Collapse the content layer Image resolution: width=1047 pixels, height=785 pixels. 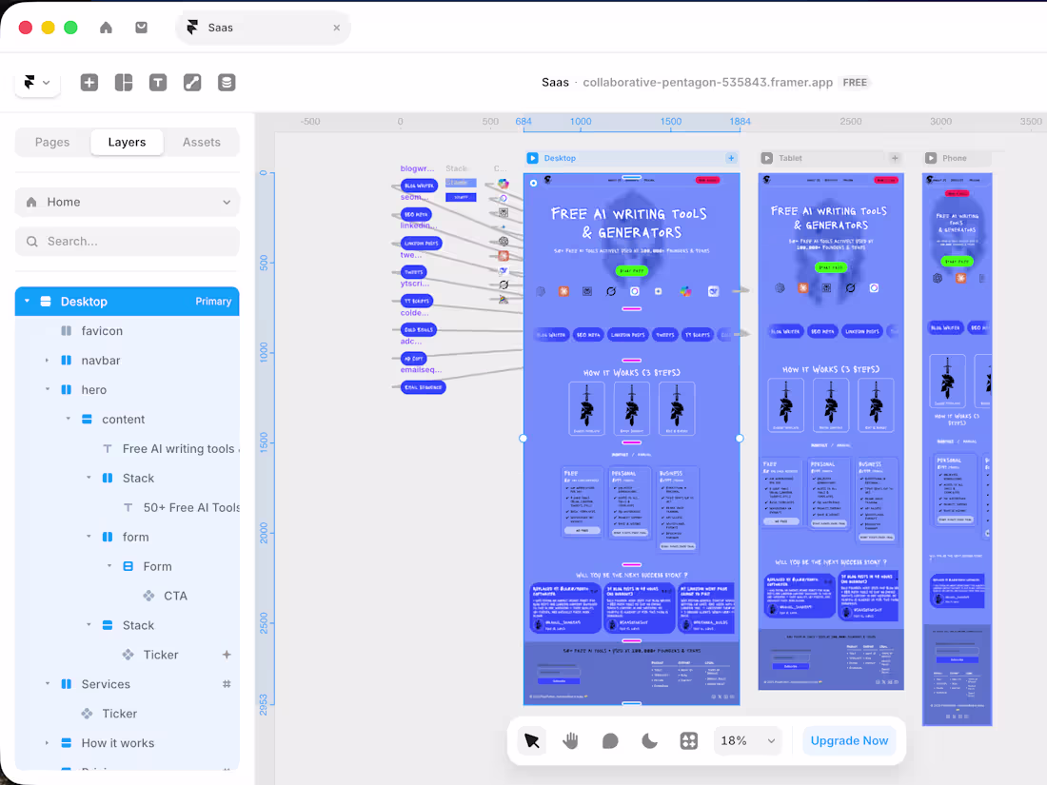pos(69,420)
